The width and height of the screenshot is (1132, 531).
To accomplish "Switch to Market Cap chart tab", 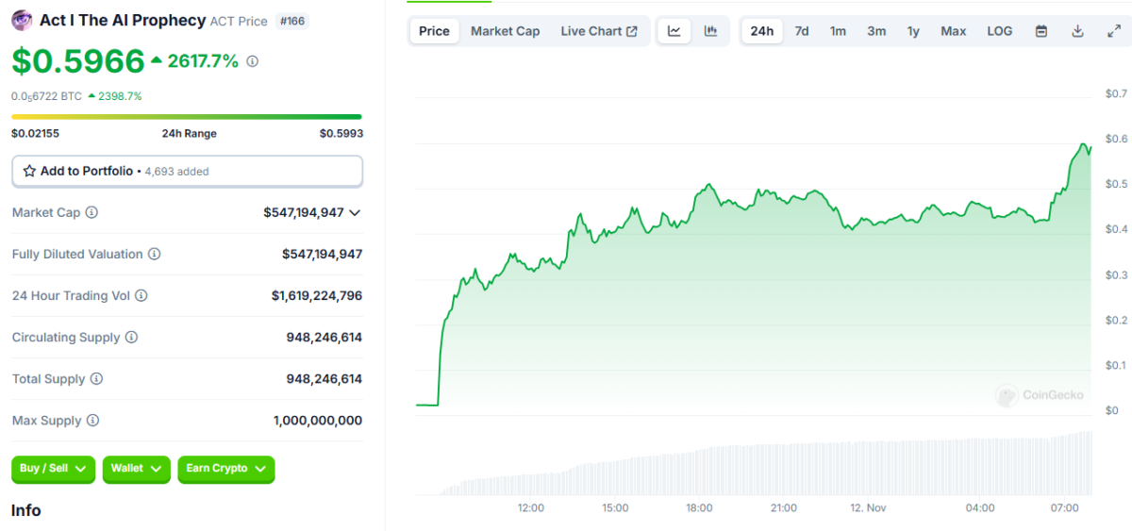I will [x=505, y=31].
